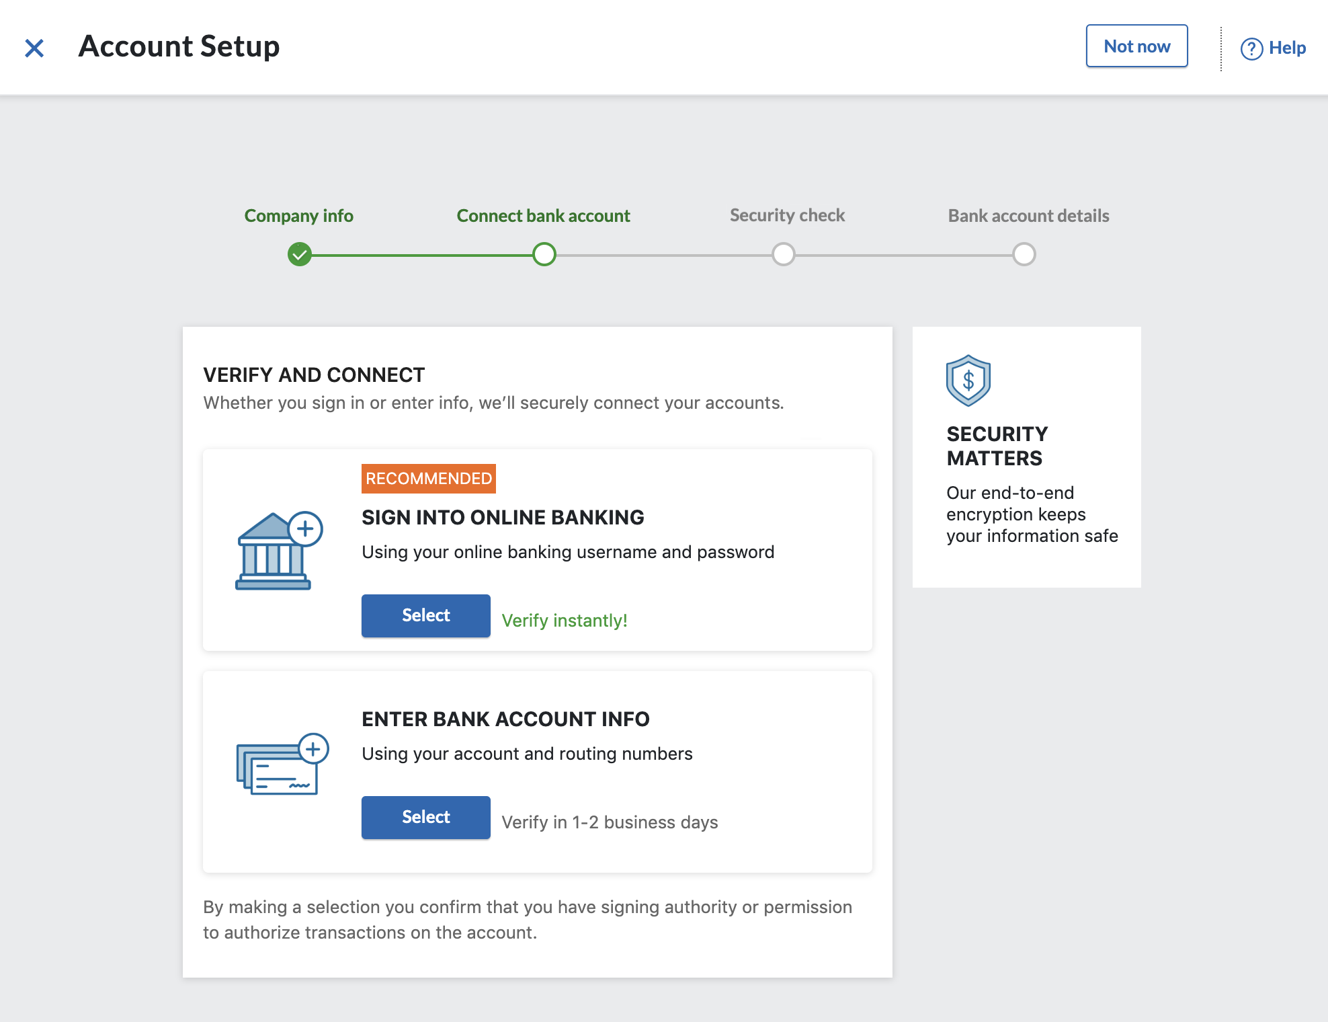Click the bank building icon with plus
This screenshot has width=1328, height=1022.
(279, 551)
